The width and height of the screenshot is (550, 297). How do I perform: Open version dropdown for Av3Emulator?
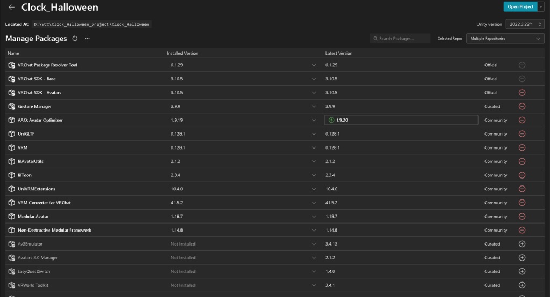point(314,244)
